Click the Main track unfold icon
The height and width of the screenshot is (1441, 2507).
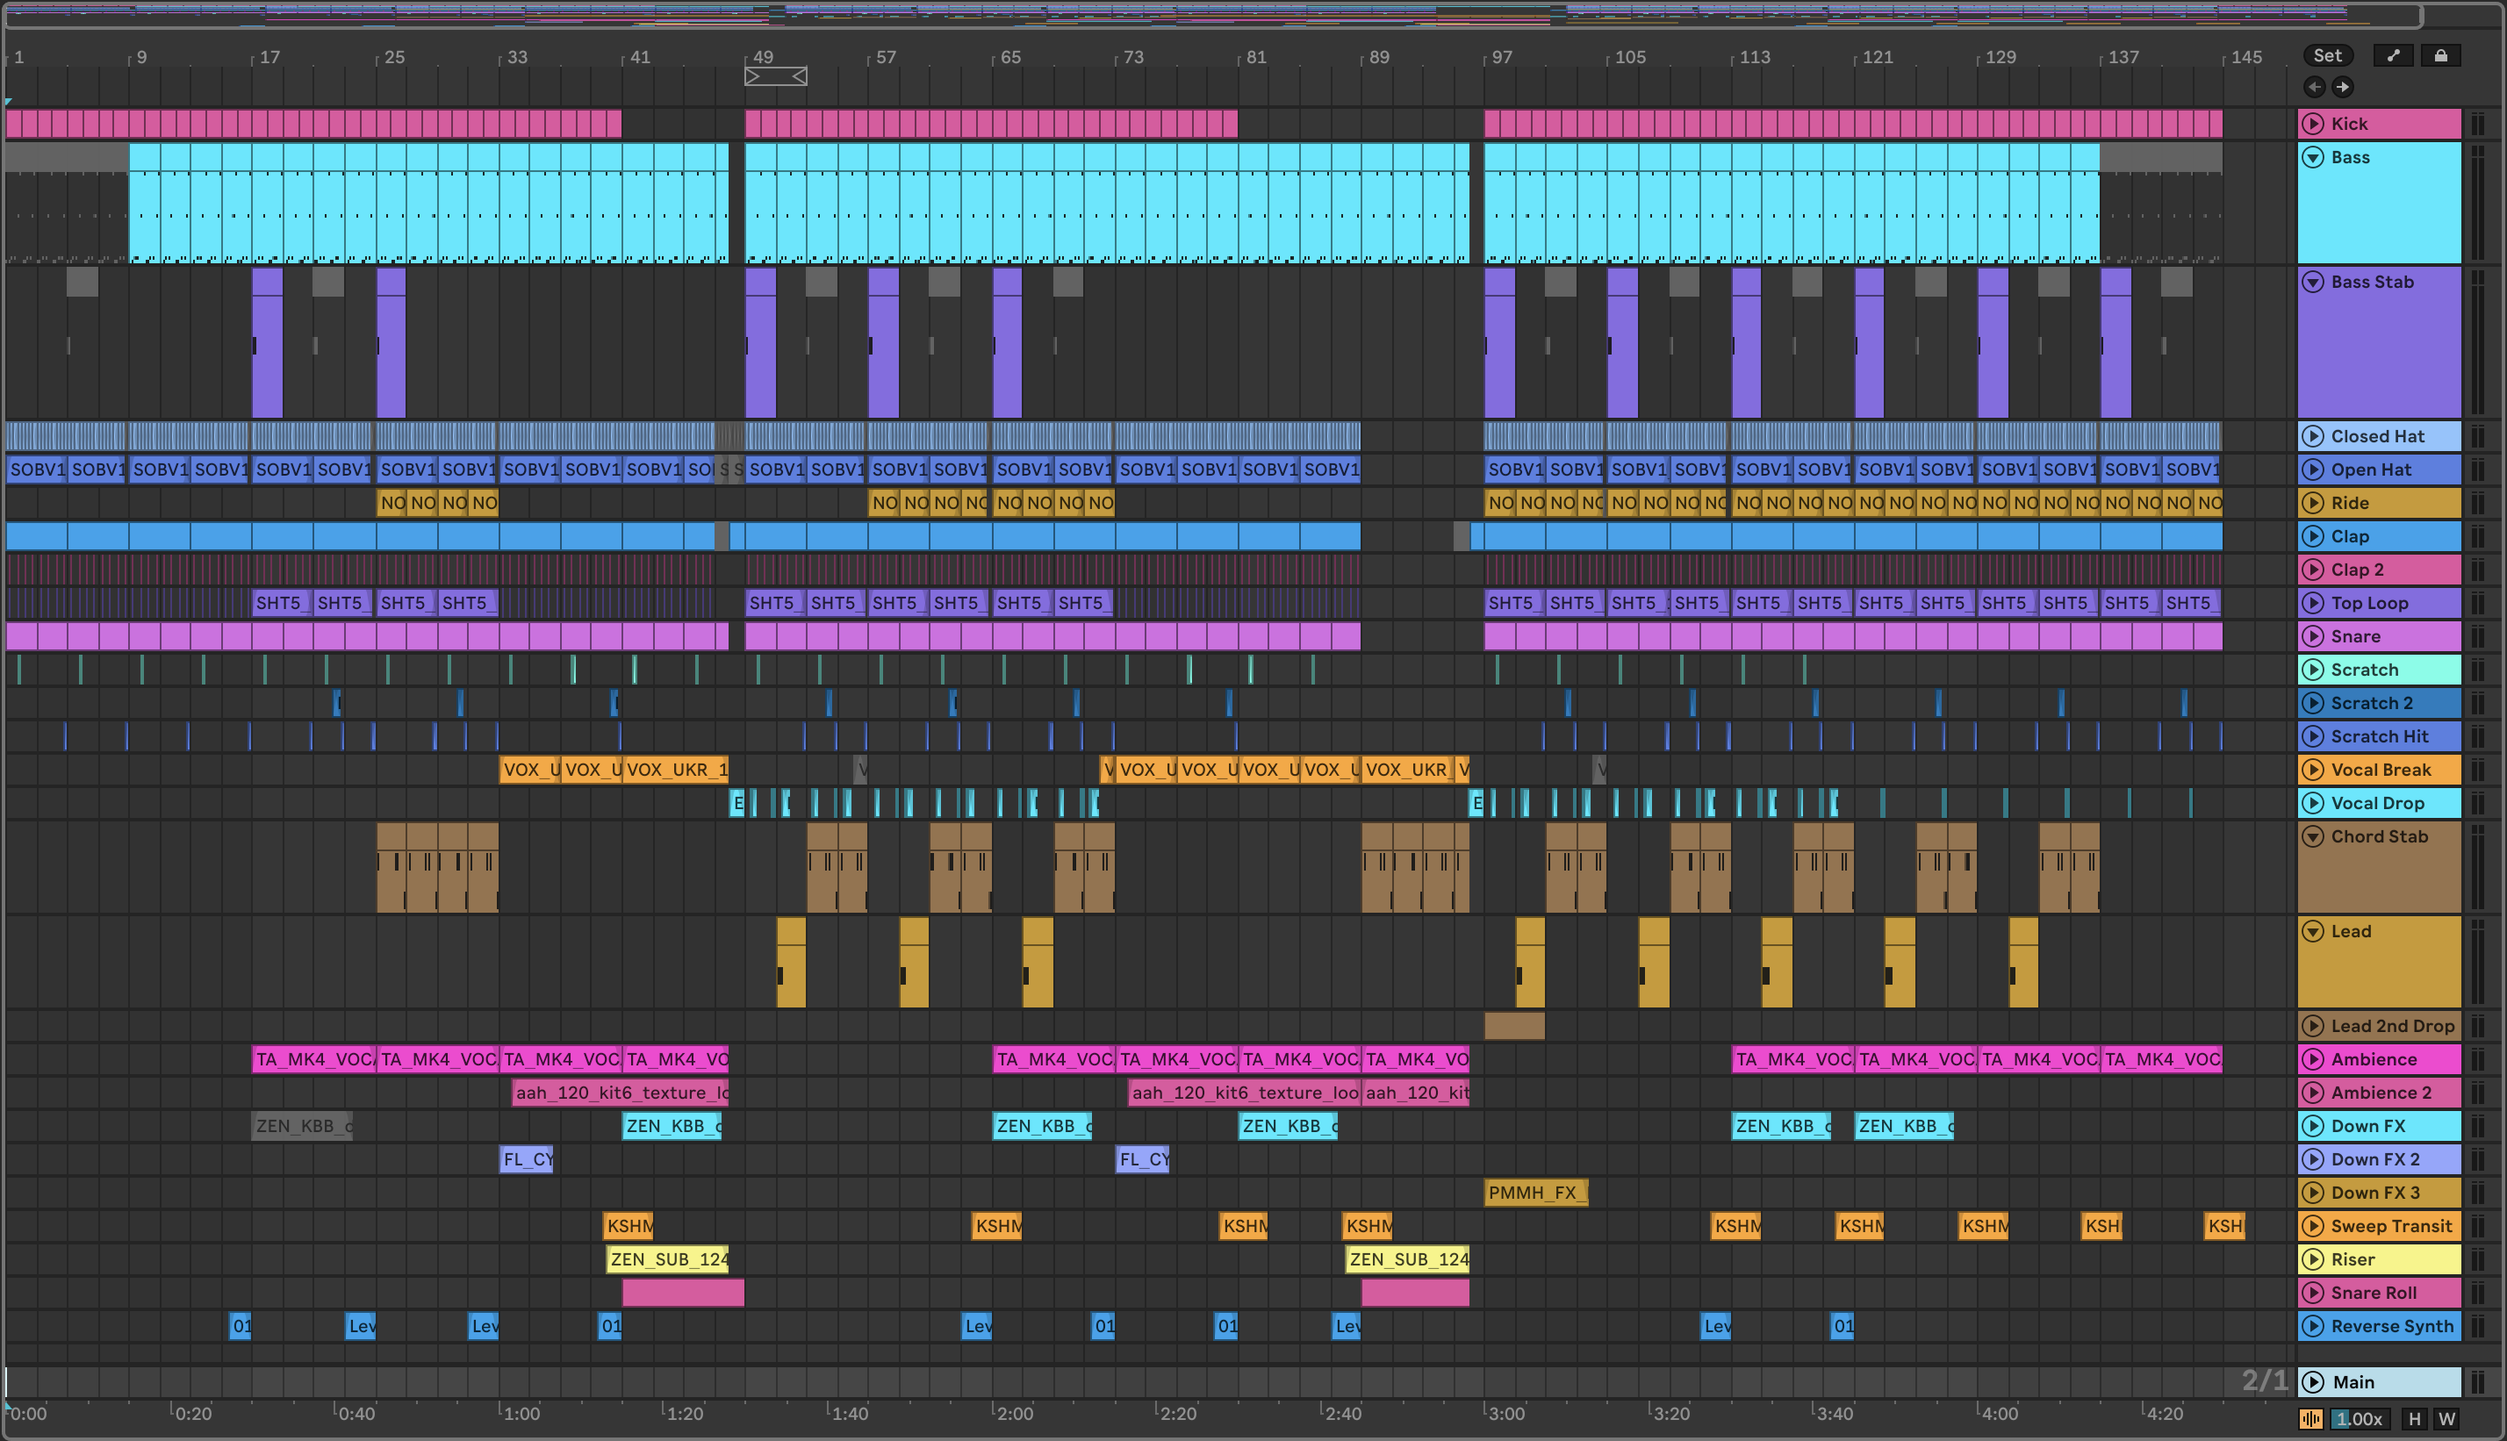(2313, 1381)
